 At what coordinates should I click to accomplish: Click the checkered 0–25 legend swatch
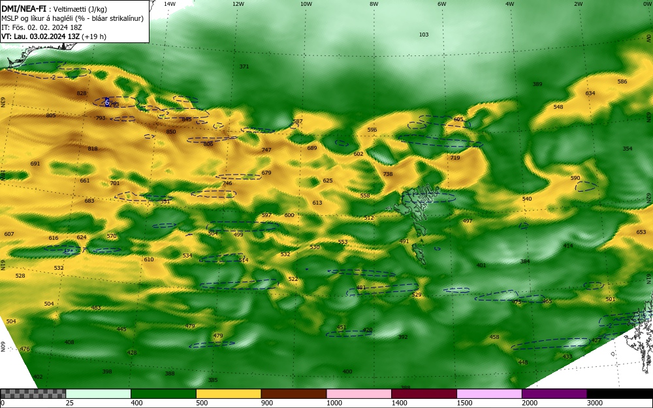click(x=33, y=394)
